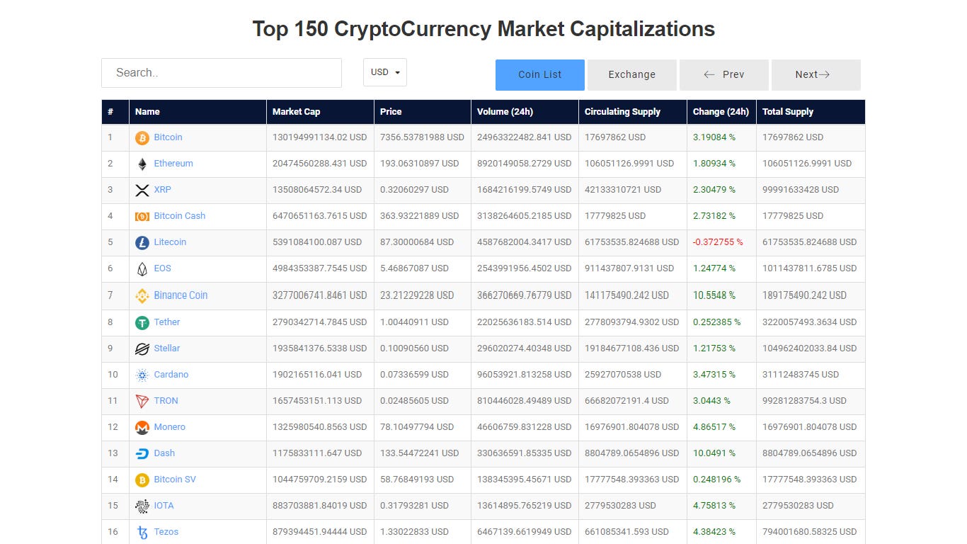Open the XRP coin link

pos(162,190)
